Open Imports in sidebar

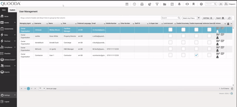click(8, 72)
